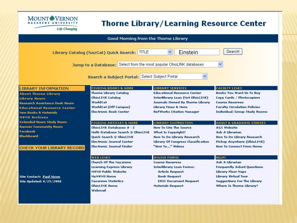Open Extended Hours Study Room link
The width and height of the screenshot is (297, 223).
click(43, 122)
